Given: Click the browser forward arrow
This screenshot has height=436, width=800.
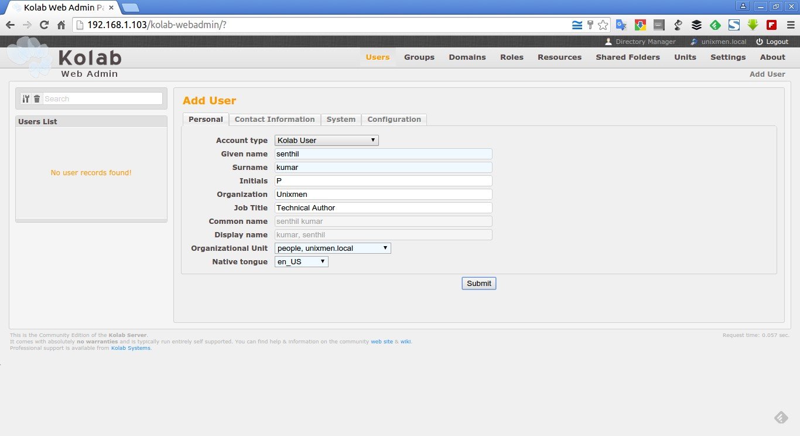Looking at the screenshot, I should tap(27, 25).
